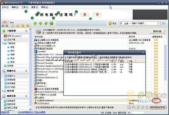Click 下载 link for first QQ音乐播放器 row

coord(130,64)
